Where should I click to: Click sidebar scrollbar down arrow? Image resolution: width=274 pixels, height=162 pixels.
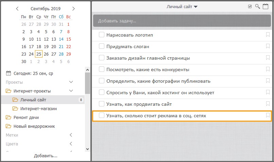(x=88, y=149)
